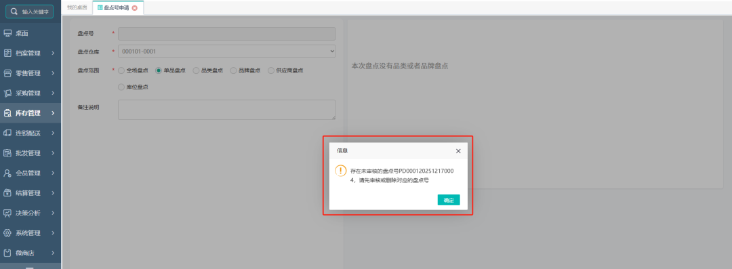Viewport: 732px width, 269px height.
Task: Click the 决策分析 chart icon
Action: point(7,213)
